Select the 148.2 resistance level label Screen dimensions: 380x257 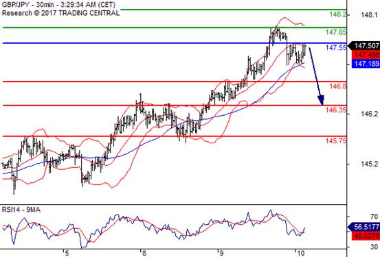click(338, 14)
